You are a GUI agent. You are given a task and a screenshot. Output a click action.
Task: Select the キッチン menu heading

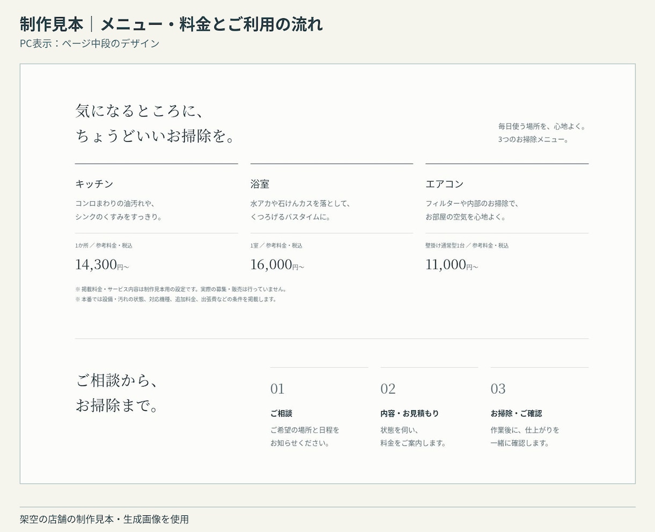point(94,184)
